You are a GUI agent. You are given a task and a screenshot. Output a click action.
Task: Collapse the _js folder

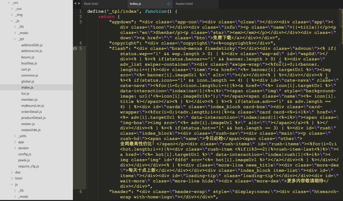click(12, 21)
